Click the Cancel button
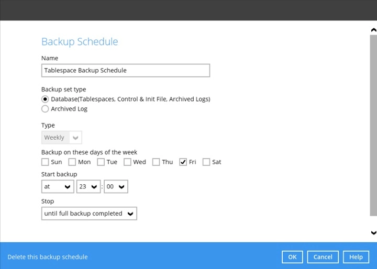The width and height of the screenshot is (377, 269). tap(323, 257)
